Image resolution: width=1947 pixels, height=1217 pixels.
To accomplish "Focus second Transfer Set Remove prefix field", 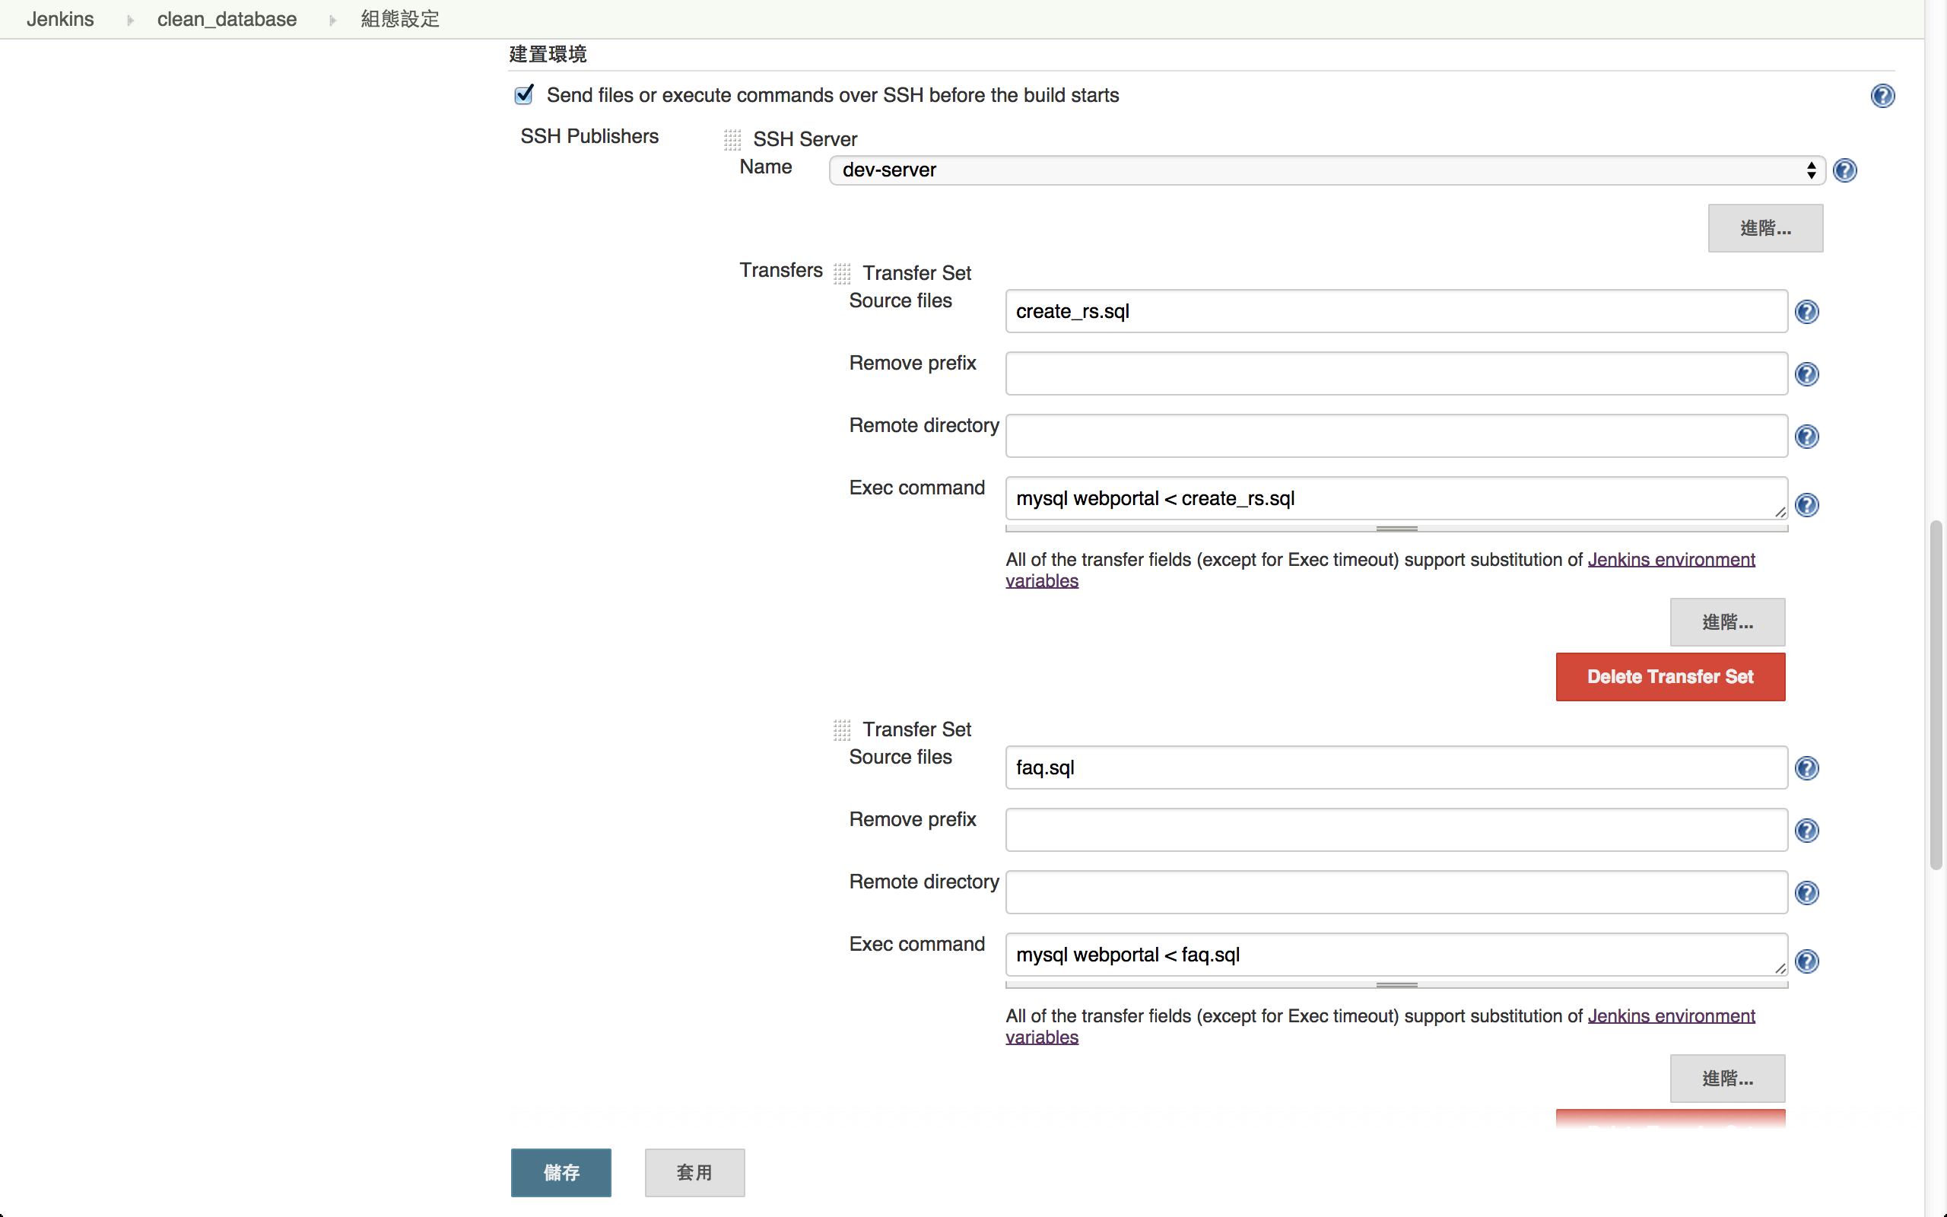I will [x=1396, y=830].
